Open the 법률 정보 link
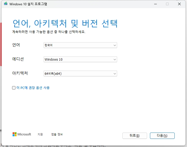 click(57, 134)
